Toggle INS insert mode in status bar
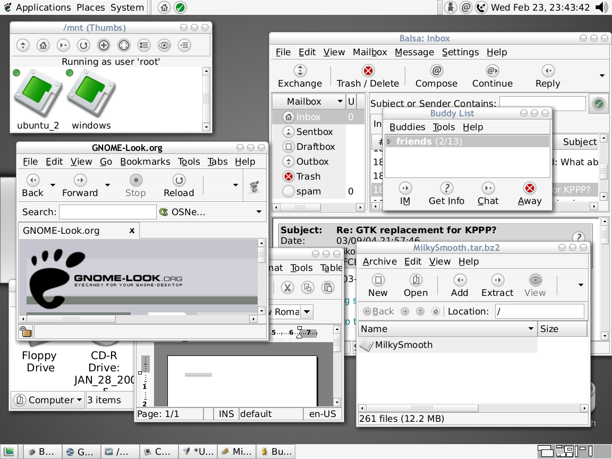Viewport: 612px width, 459px height. point(226,414)
